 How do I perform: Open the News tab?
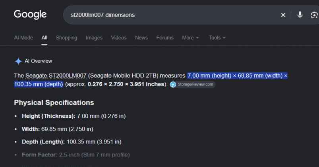141,38
